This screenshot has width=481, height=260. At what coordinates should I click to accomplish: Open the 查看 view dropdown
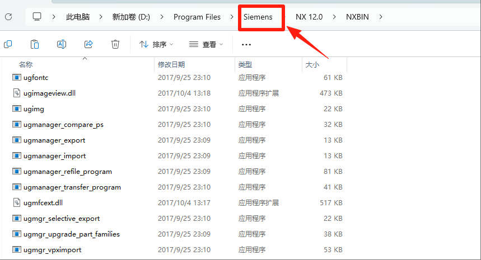(x=206, y=44)
